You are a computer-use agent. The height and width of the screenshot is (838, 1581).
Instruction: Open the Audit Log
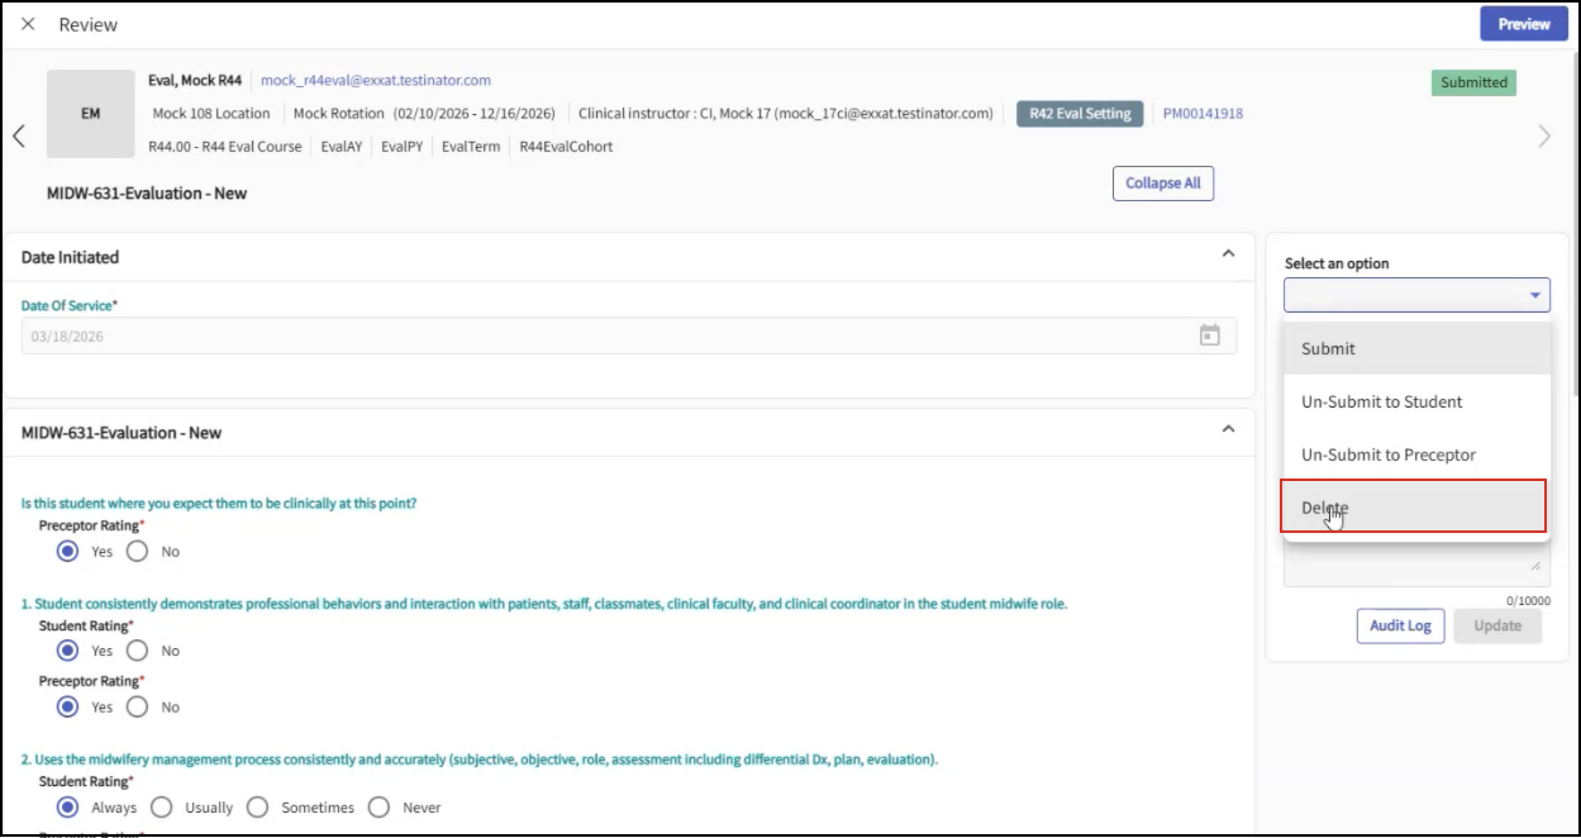(x=1400, y=626)
